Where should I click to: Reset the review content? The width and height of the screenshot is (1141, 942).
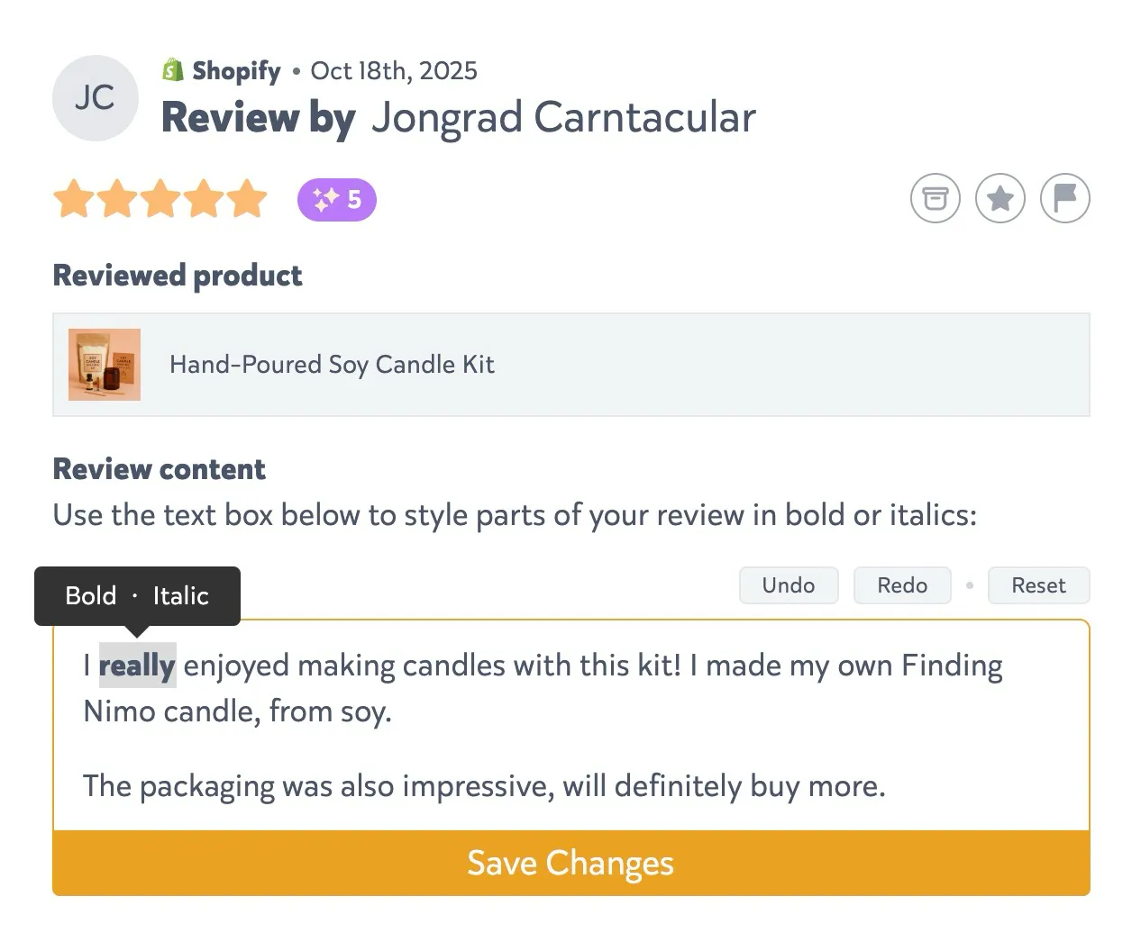[x=1038, y=585]
